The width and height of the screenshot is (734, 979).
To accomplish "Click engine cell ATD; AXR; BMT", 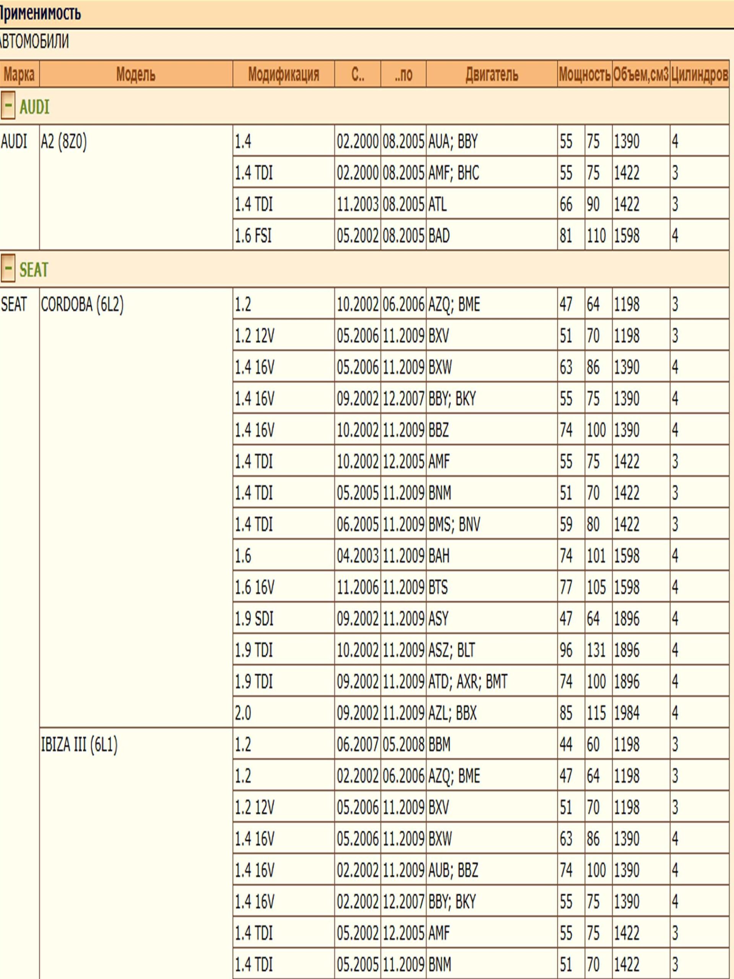I will coord(468,681).
